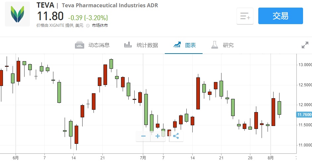Select the 8月 marker on time axis
312x163 pixels.
click(271, 158)
